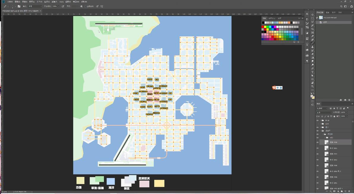Hide the selected 矩形 1996 layer
This screenshot has width=354, height=194.
click(317, 142)
